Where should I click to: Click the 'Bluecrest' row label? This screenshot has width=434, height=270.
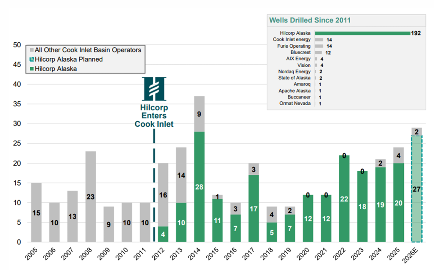point(300,52)
